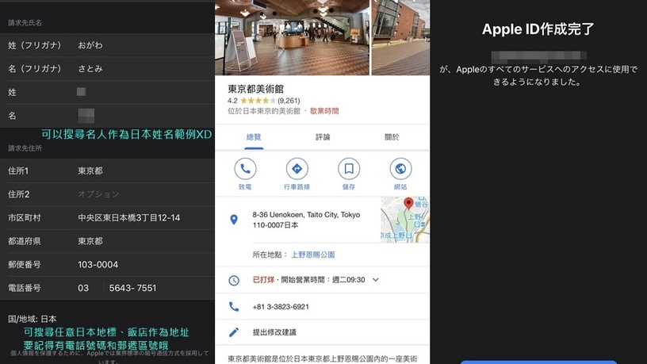
Task: Tap the location pin icon beside address
Action: (234, 220)
